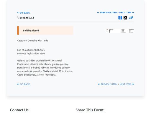The height and width of the screenshot is (113, 151).
Task: Click the Contact Us heading
Action: 20,110
